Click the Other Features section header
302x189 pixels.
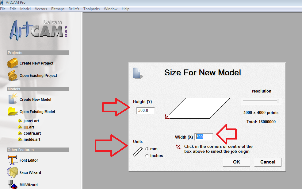click(38, 150)
